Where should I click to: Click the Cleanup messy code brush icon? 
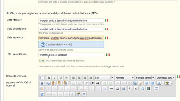click(141, 83)
